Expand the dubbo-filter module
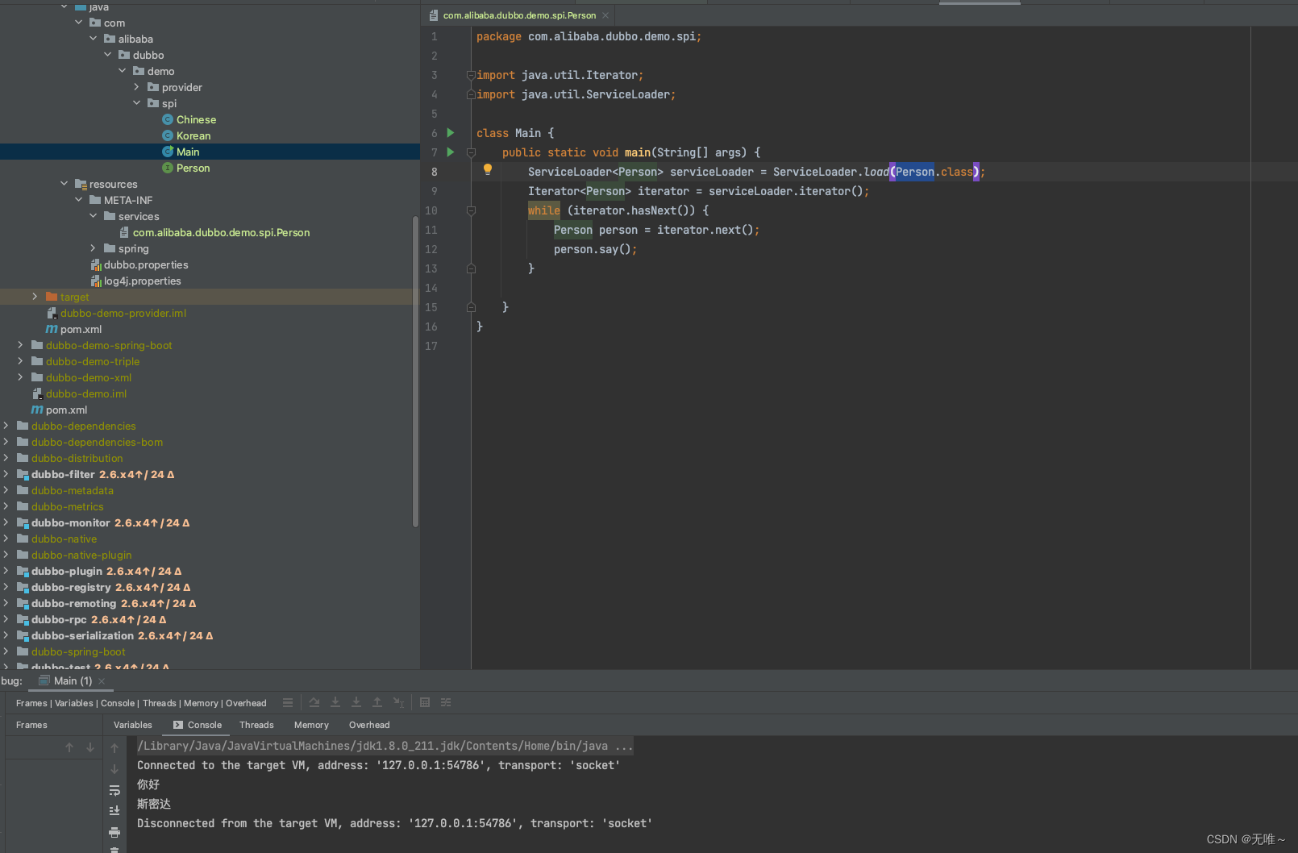Viewport: 1298px width, 853px height. coord(6,474)
